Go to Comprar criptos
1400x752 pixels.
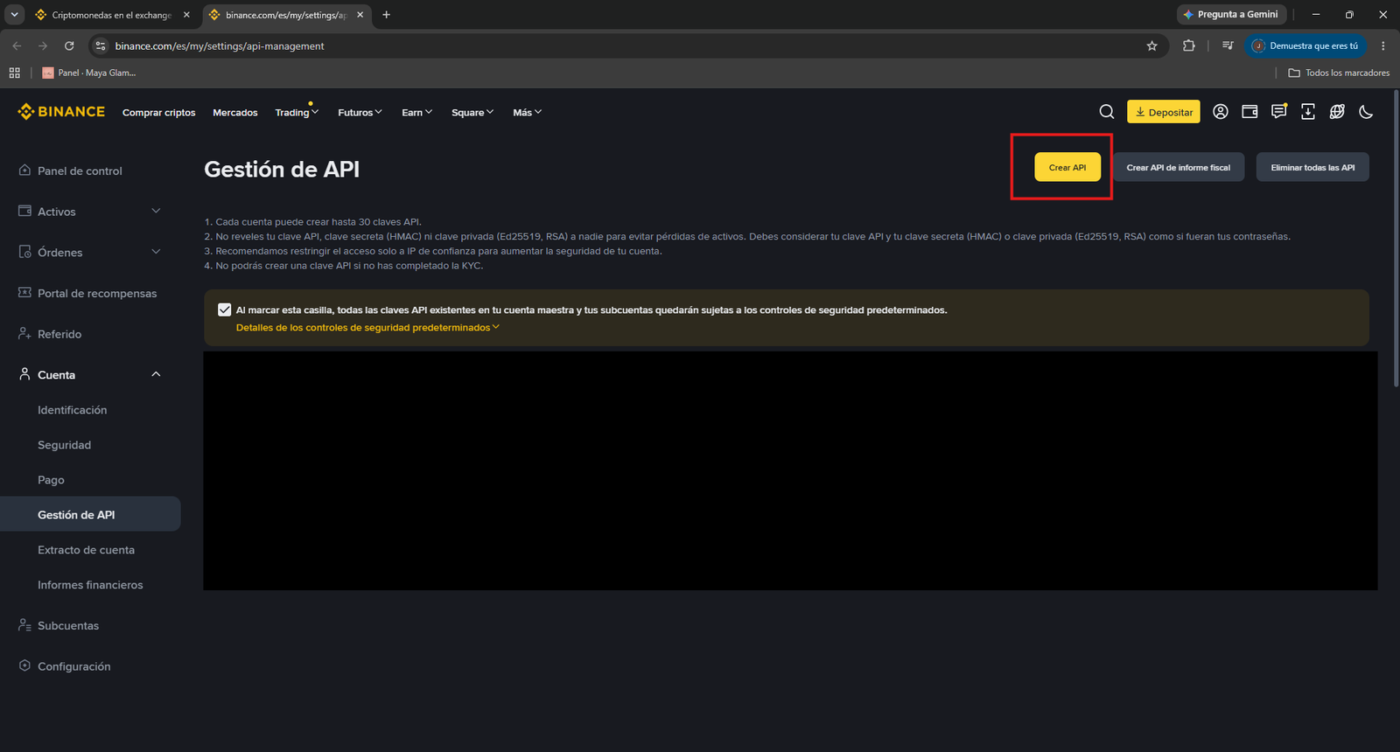159,112
